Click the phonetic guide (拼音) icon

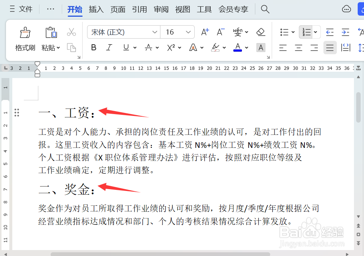(239, 32)
